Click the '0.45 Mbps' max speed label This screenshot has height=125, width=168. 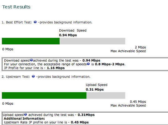pyautogui.click(x=138, y=102)
